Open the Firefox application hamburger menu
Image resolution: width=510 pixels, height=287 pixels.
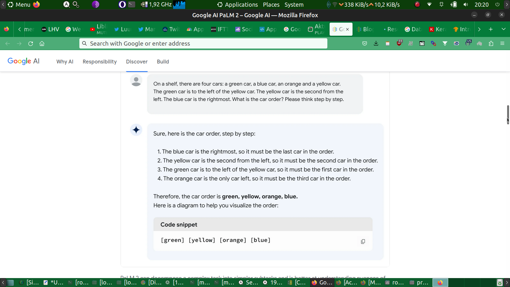tap(502, 44)
